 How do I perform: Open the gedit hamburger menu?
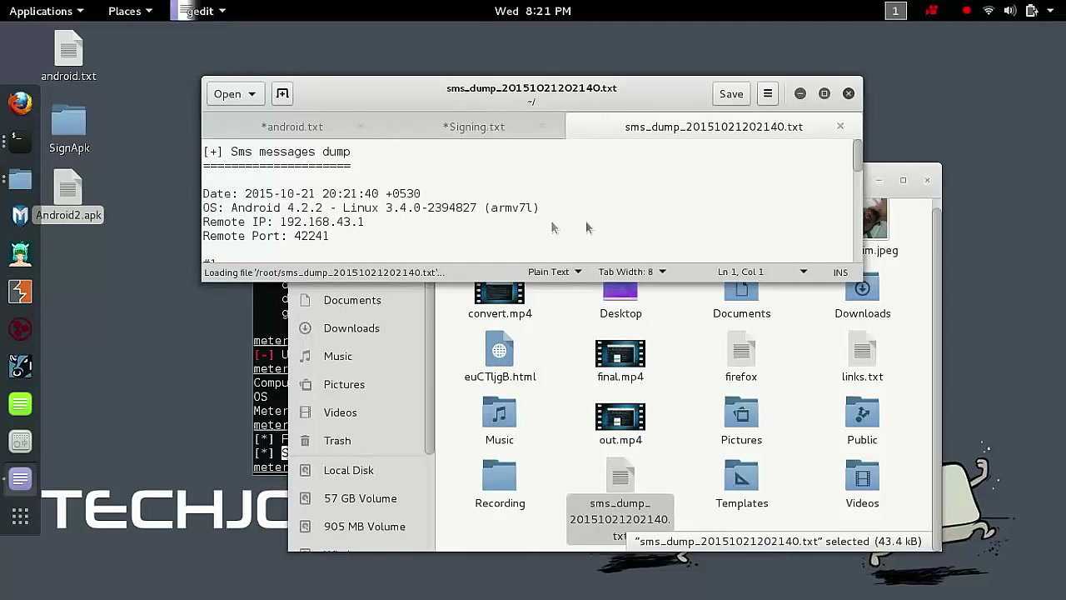tap(768, 93)
